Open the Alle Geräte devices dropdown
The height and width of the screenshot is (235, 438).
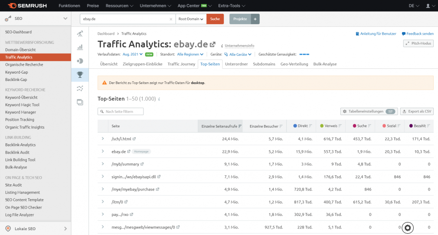point(238,55)
